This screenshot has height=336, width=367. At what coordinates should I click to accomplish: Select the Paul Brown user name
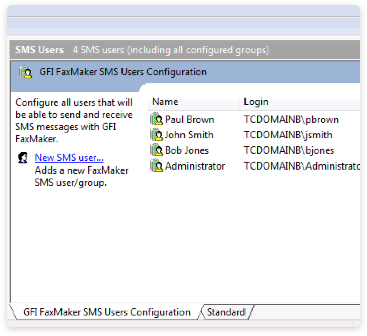(x=190, y=120)
